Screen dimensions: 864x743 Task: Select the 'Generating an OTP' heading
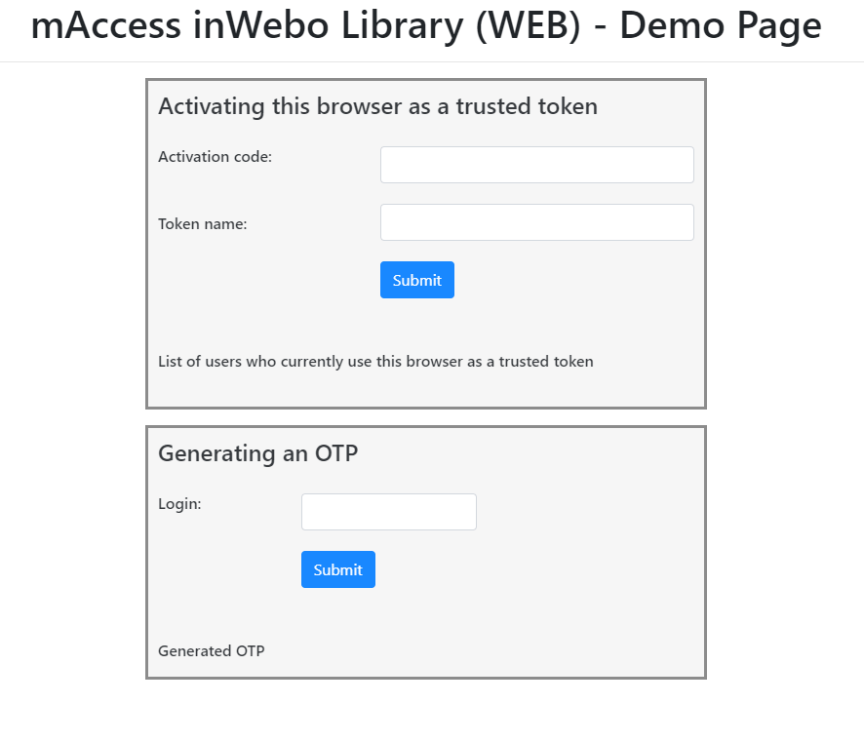point(257,453)
